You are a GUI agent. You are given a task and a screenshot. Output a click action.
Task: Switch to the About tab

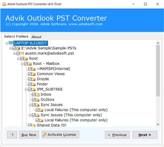36,37
